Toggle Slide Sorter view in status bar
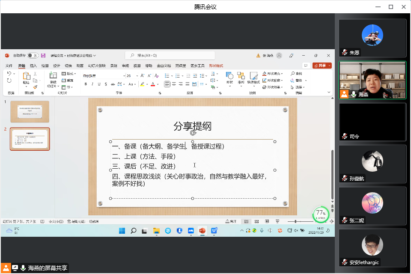The width and height of the screenshot is (411, 274). coord(256,221)
